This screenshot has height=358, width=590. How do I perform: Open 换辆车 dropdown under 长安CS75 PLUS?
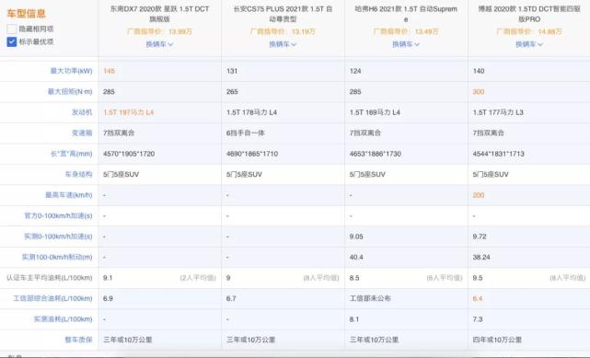[x=283, y=44]
